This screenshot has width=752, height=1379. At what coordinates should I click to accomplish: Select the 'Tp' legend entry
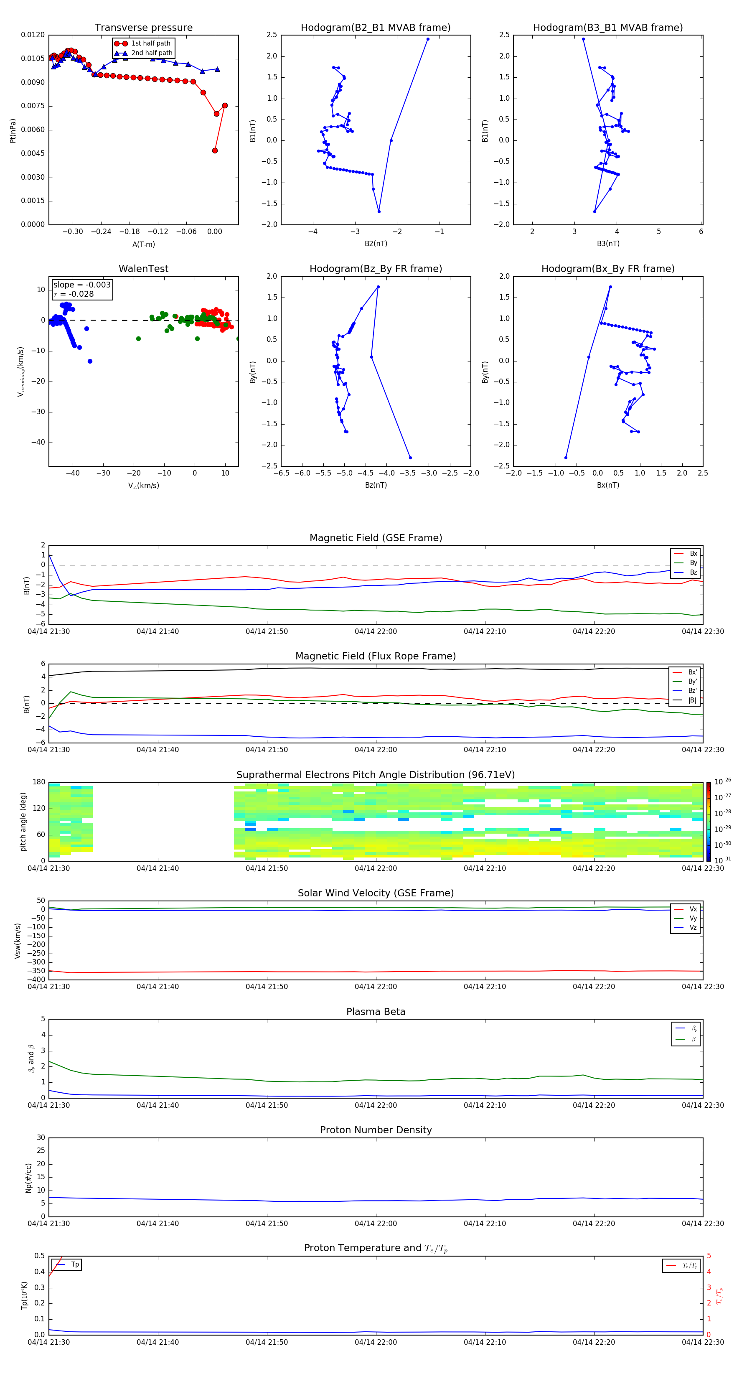(66, 1265)
